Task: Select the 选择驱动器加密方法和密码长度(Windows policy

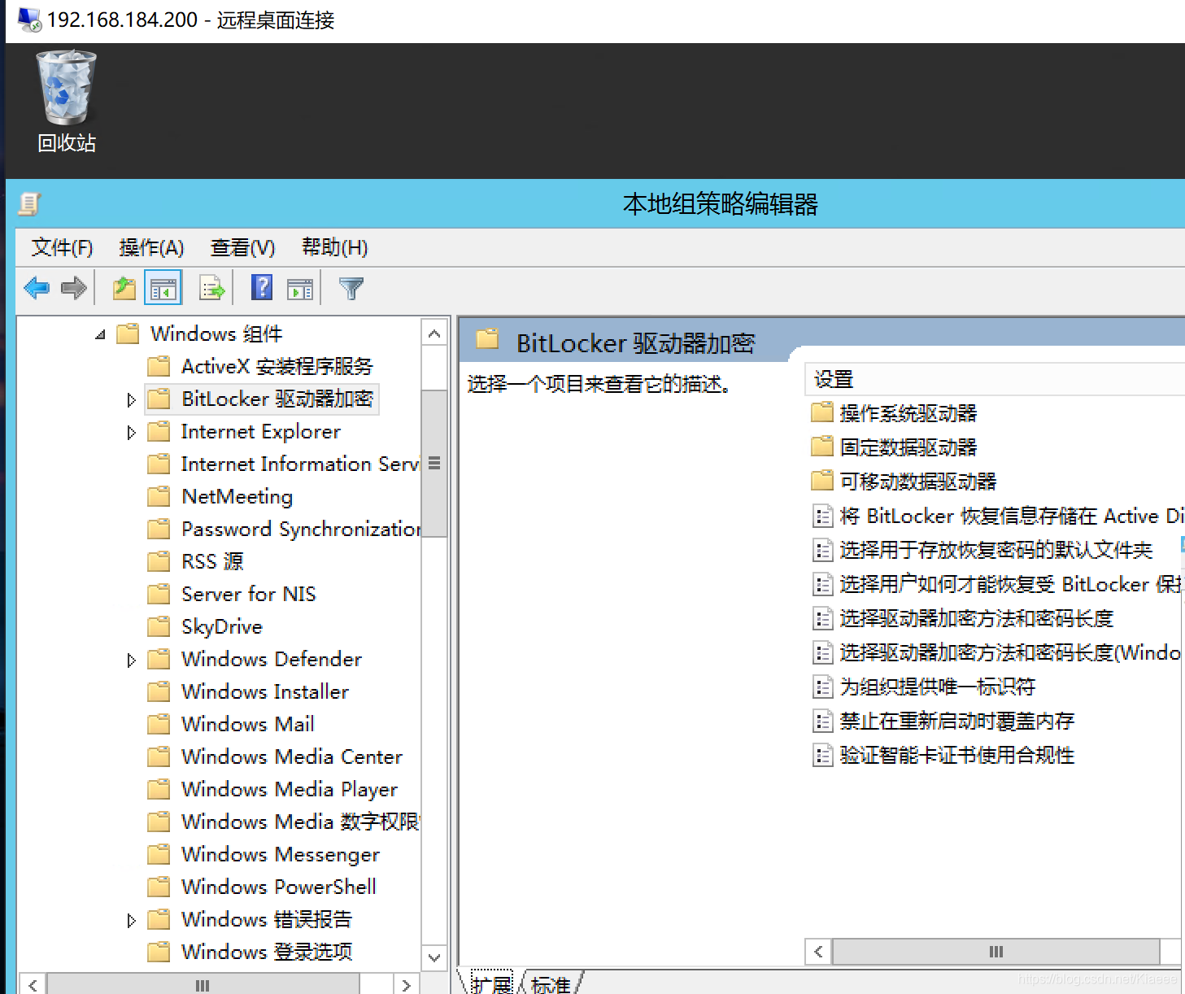Action: pyautogui.click(x=1009, y=652)
